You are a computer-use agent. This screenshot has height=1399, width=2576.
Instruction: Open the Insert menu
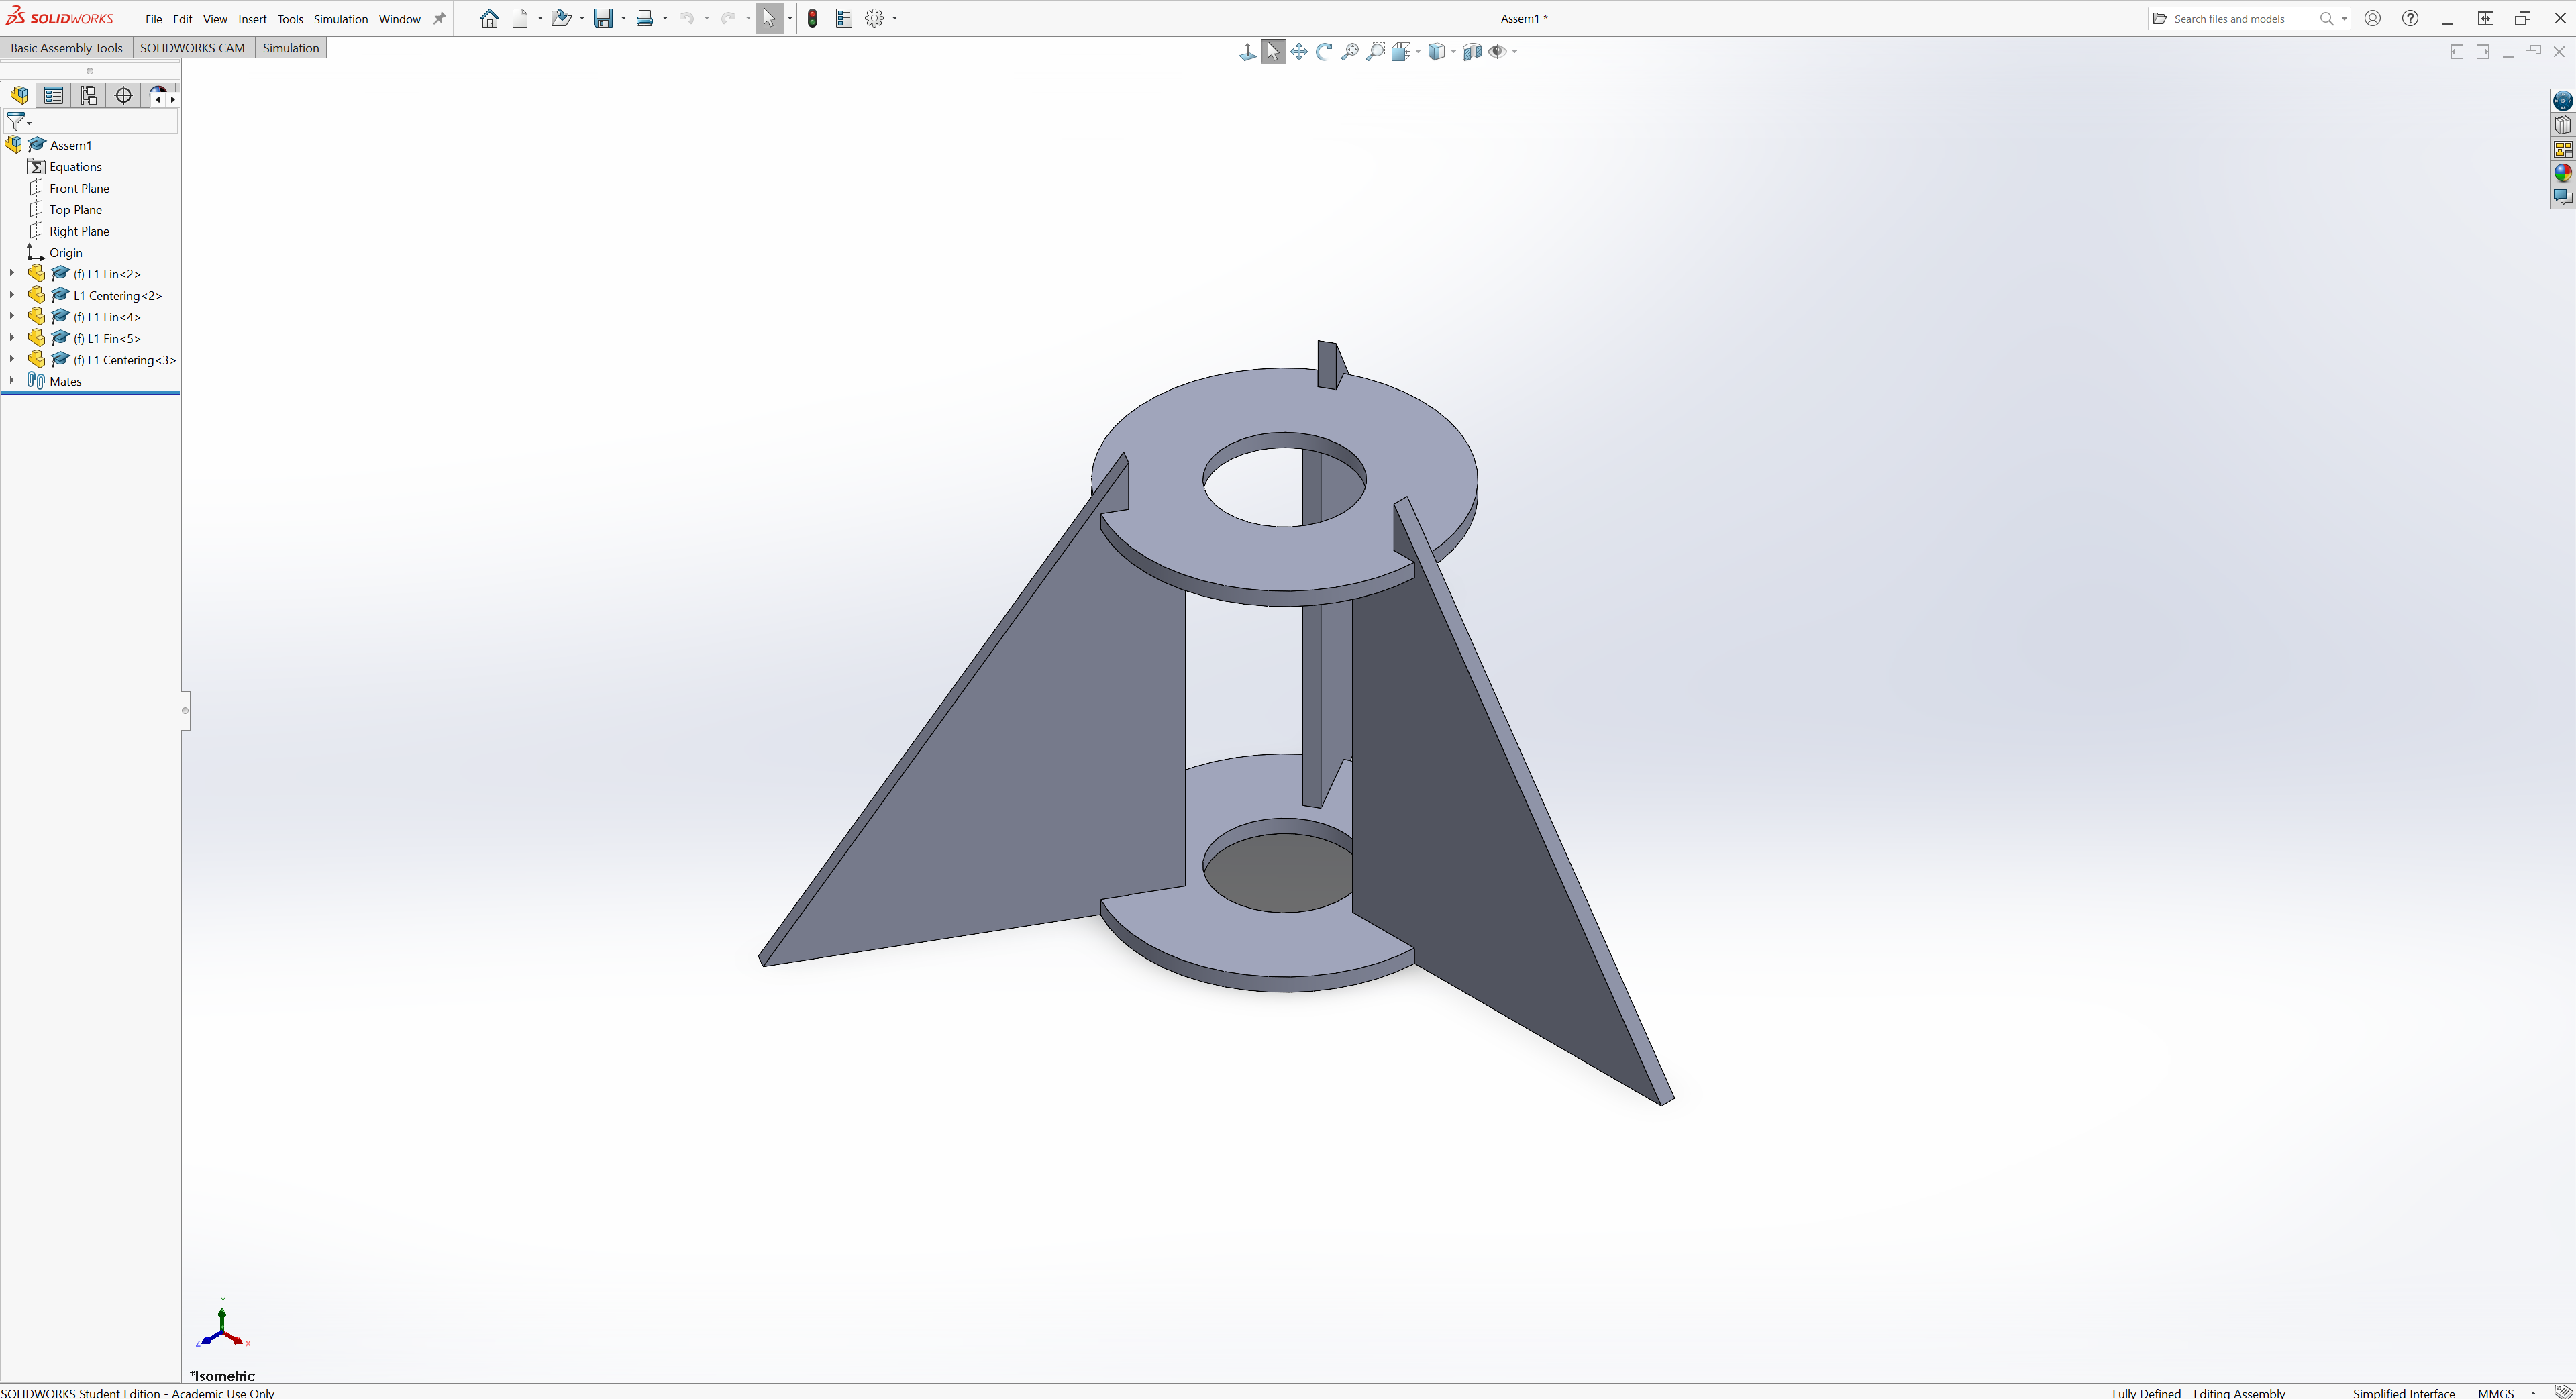tap(252, 19)
